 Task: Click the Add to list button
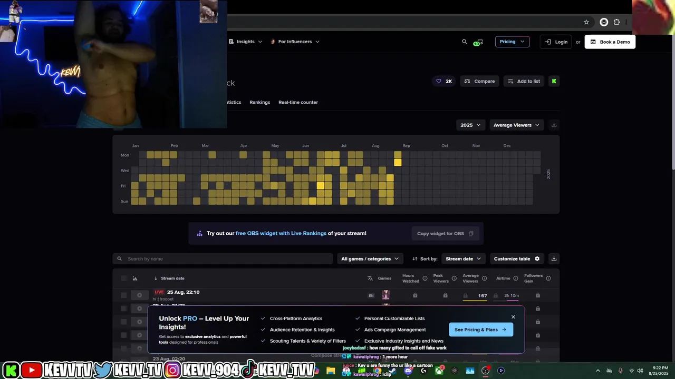coord(524,81)
